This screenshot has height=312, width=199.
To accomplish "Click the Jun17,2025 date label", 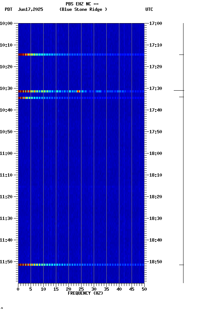I will point(30,9).
